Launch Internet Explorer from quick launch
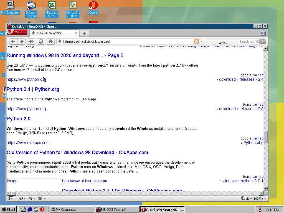The height and width of the screenshot is (213, 284). (29, 210)
